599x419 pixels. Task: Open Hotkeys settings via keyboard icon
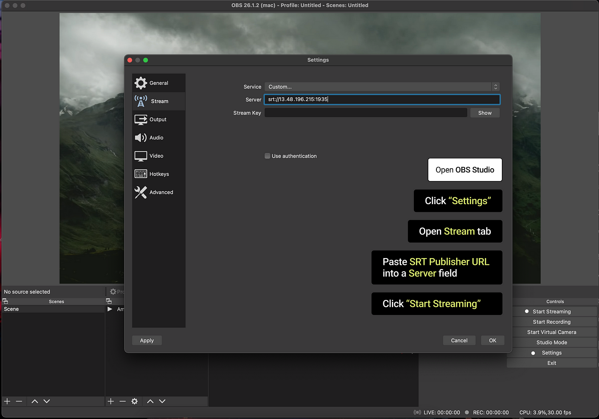click(141, 174)
